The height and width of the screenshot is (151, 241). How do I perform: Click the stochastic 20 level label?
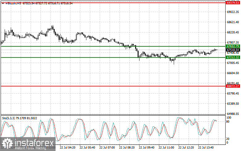(x=228, y=139)
